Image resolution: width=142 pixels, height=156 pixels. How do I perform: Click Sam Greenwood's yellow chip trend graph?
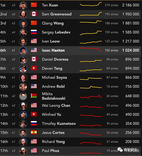click(x=91, y=14)
